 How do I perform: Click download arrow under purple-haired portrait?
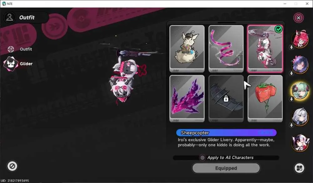291,73
